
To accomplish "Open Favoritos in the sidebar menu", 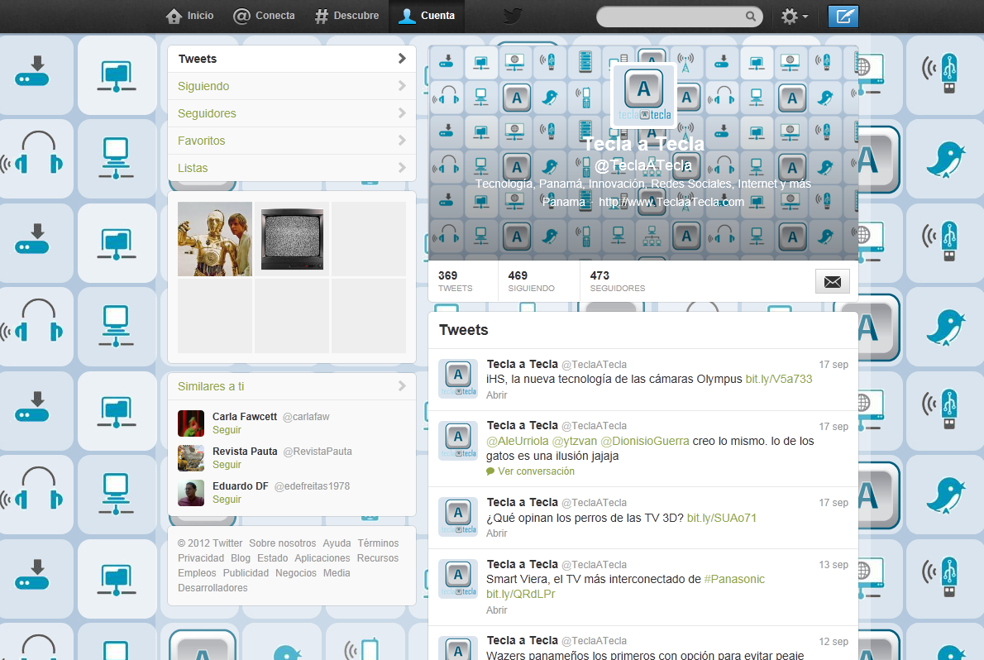I will coord(202,141).
